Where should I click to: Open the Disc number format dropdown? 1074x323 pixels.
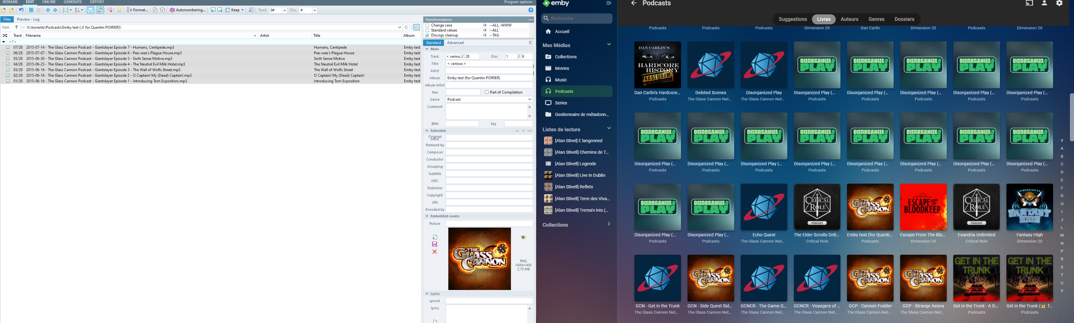[315, 10]
